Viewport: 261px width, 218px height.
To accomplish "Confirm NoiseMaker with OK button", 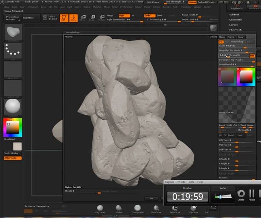I will [x=151, y=198].
